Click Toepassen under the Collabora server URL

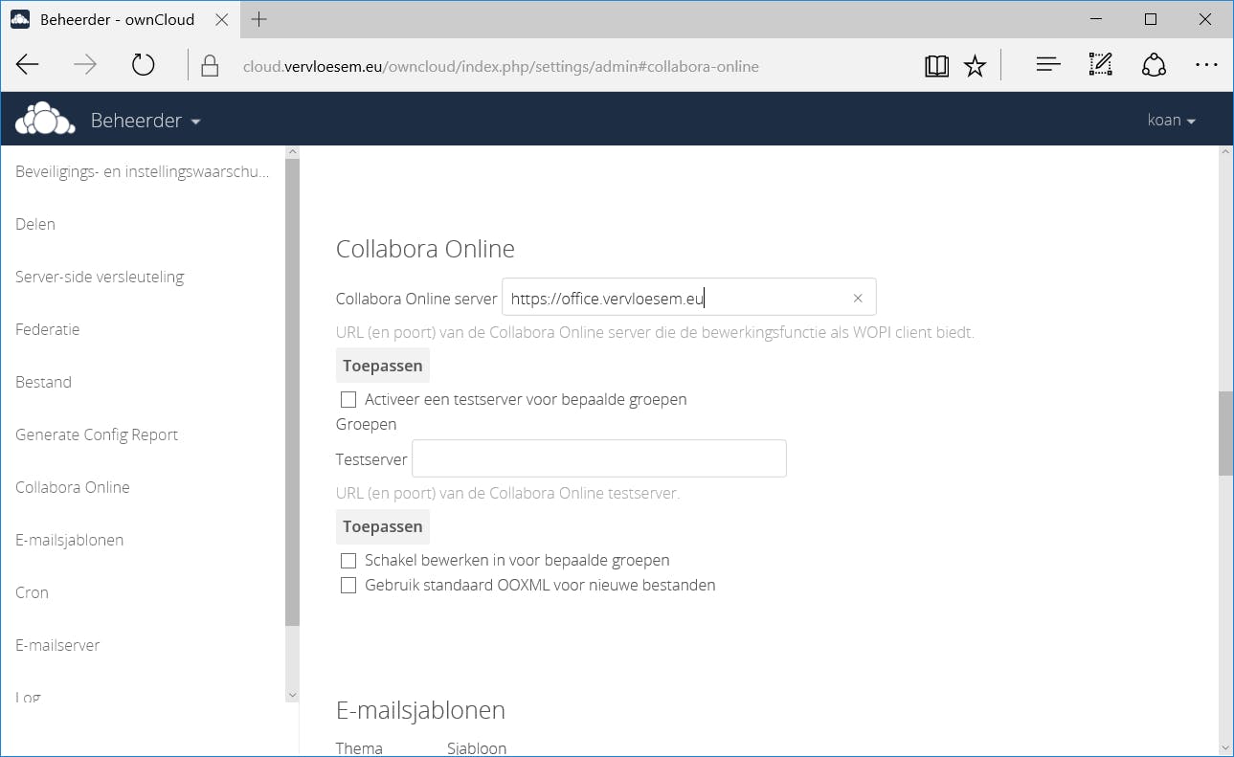(x=383, y=366)
